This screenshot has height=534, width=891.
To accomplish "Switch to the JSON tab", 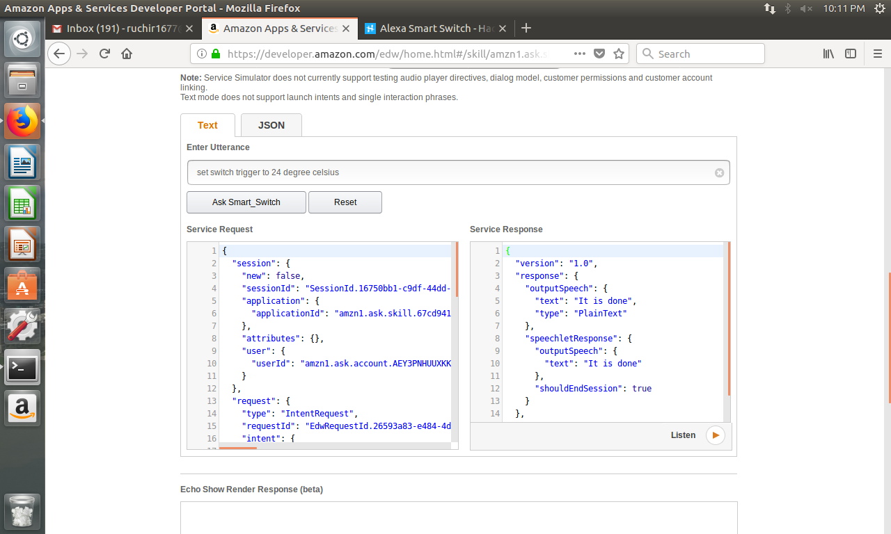I will [271, 125].
